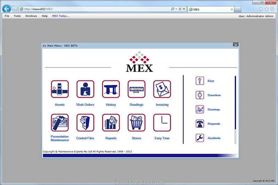Screen dimensions: 278x185
Task: Open browser home page icon
Action: [x=261, y=9]
